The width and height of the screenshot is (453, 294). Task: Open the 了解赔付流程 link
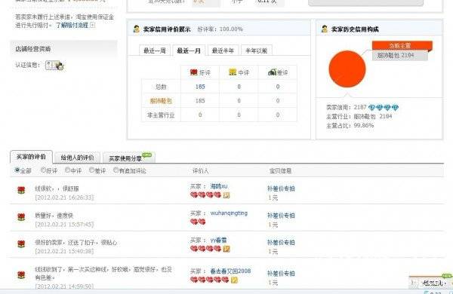click(72, 26)
